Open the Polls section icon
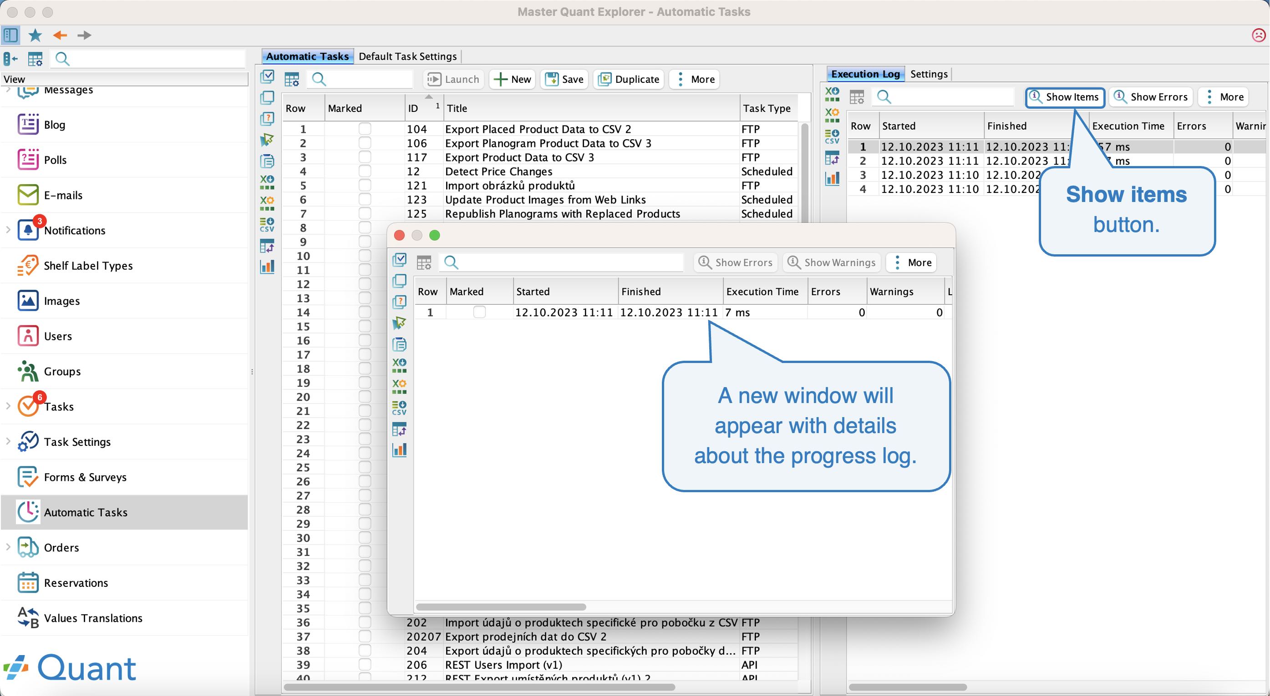 click(28, 160)
